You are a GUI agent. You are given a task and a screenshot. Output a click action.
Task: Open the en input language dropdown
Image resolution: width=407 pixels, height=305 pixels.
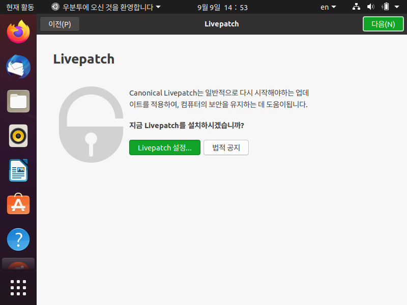coord(328,7)
